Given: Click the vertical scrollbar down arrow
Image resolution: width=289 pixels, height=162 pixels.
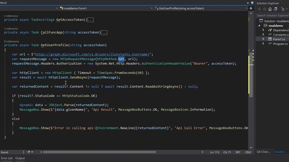Looking at the screenshot, I should pyautogui.click(x=251, y=148).
